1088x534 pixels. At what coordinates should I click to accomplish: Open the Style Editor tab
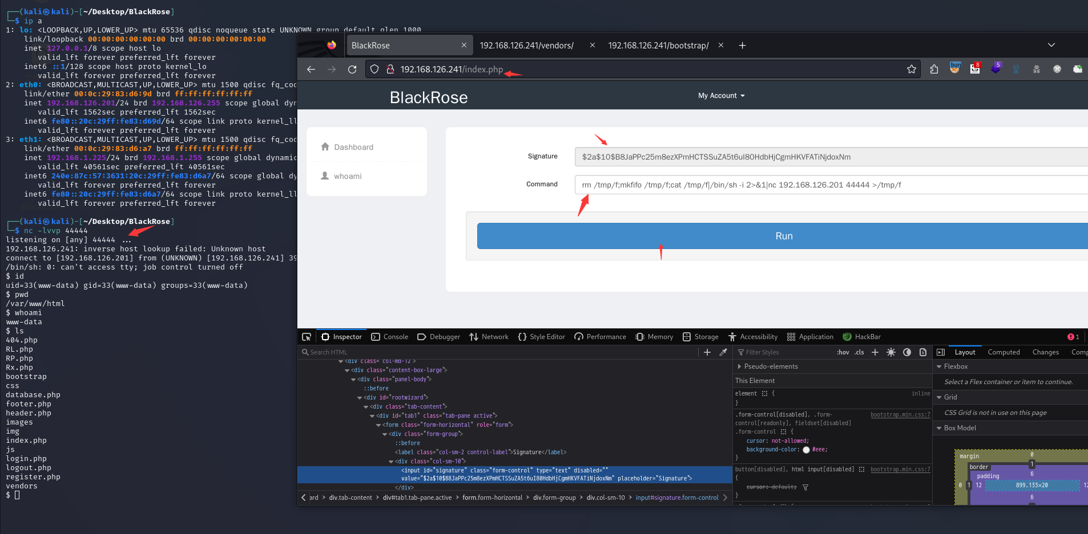click(x=541, y=337)
